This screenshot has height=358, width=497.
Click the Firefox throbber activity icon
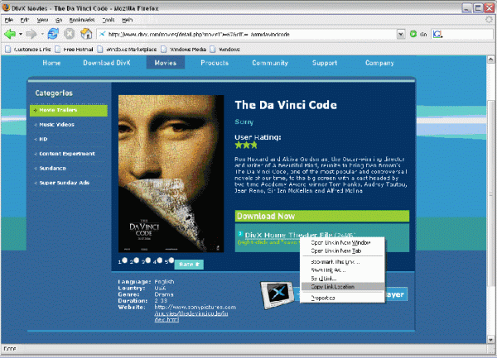point(490,20)
